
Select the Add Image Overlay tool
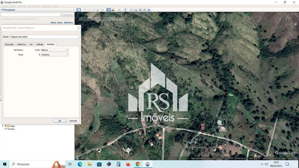(98, 10)
